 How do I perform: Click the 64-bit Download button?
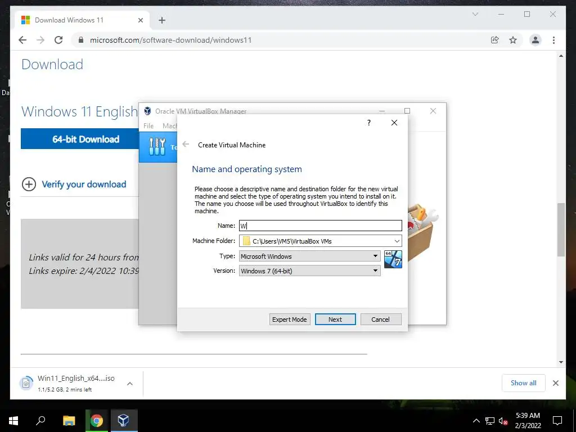[x=80, y=139]
